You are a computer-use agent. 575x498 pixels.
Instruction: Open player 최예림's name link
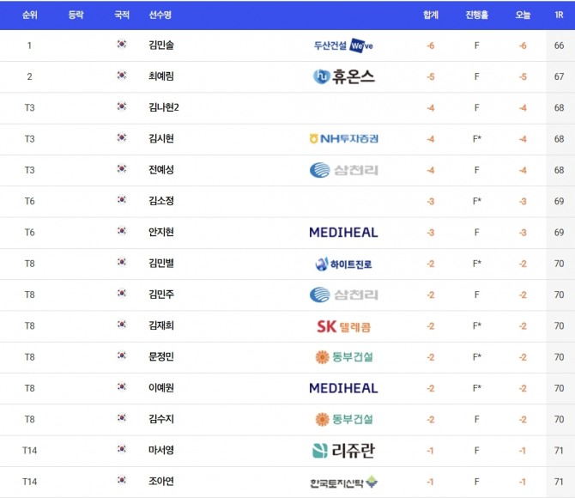pyautogui.click(x=160, y=76)
